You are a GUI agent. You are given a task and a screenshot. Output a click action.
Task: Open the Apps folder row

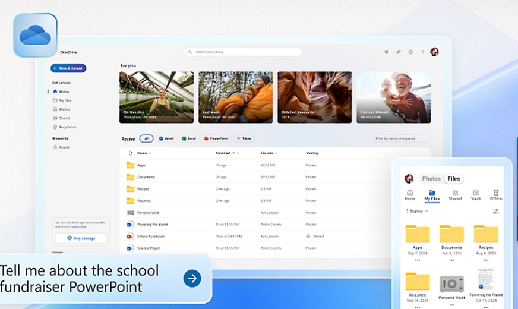[x=275, y=165]
